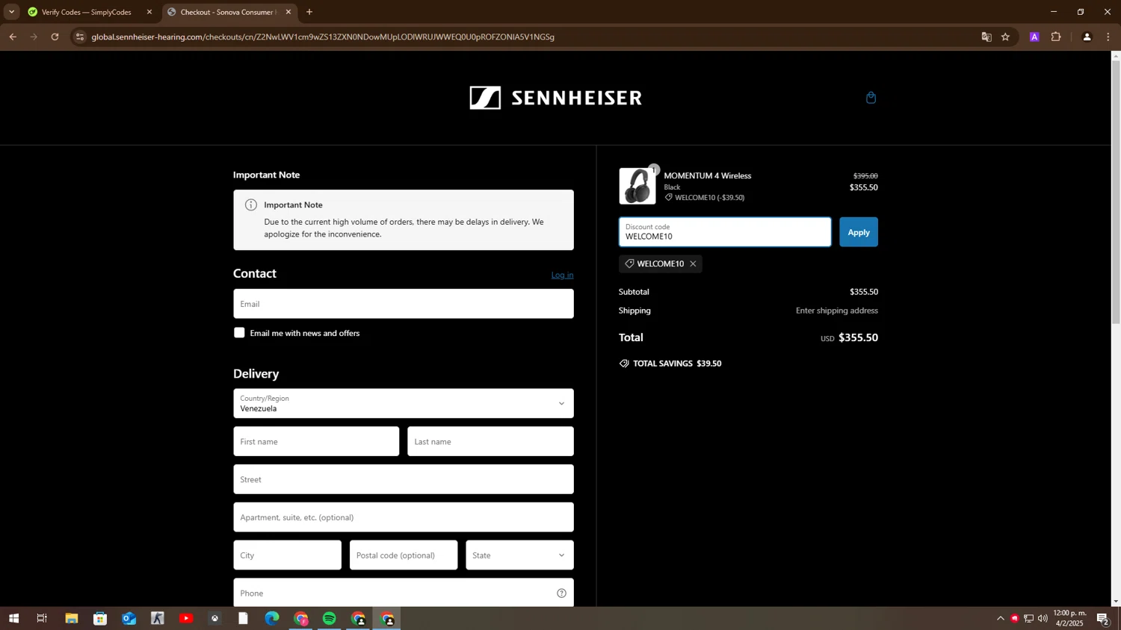Open Microsoft Store from taskbar
This screenshot has height=630, width=1121.
(99, 618)
